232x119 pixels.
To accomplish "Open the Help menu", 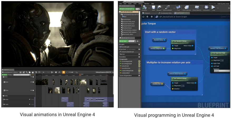I will (x=153, y=3).
